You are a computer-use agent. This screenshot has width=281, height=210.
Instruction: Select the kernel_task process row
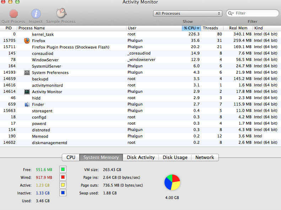141,34
